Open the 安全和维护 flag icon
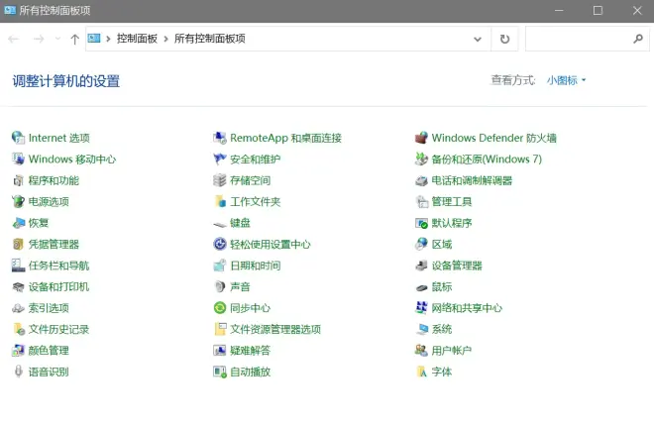654x428 pixels. pos(220,159)
